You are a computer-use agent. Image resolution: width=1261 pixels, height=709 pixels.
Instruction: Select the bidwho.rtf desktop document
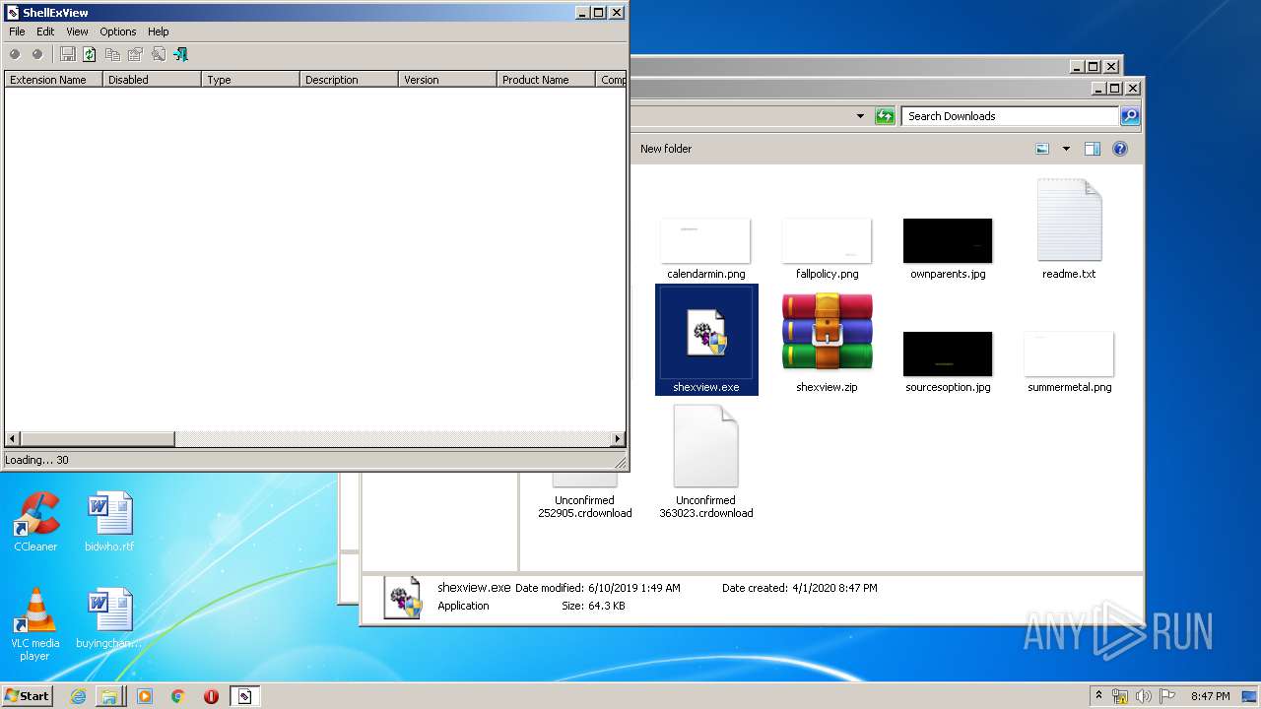tap(109, 522)
